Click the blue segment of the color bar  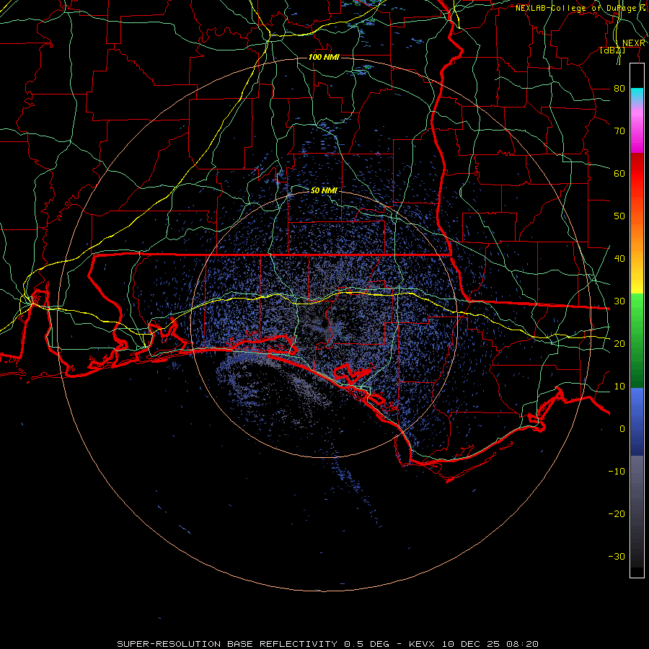pyautogui.click(x=637, y=421)
